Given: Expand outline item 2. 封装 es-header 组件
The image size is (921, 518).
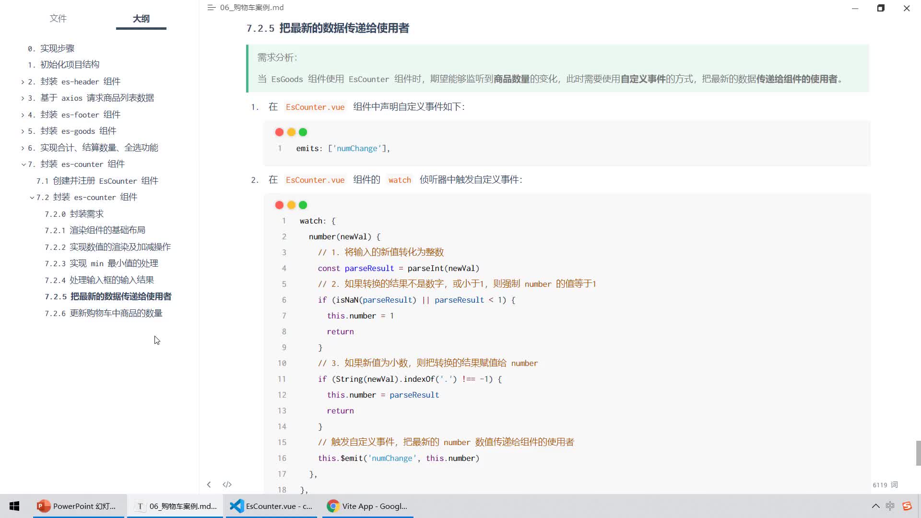Looking at the screenshot, I should (x=23, y=82).
